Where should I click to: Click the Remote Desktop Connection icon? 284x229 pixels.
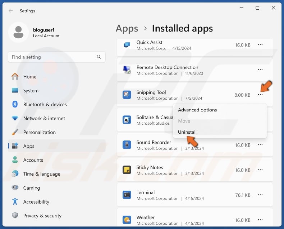127,70
